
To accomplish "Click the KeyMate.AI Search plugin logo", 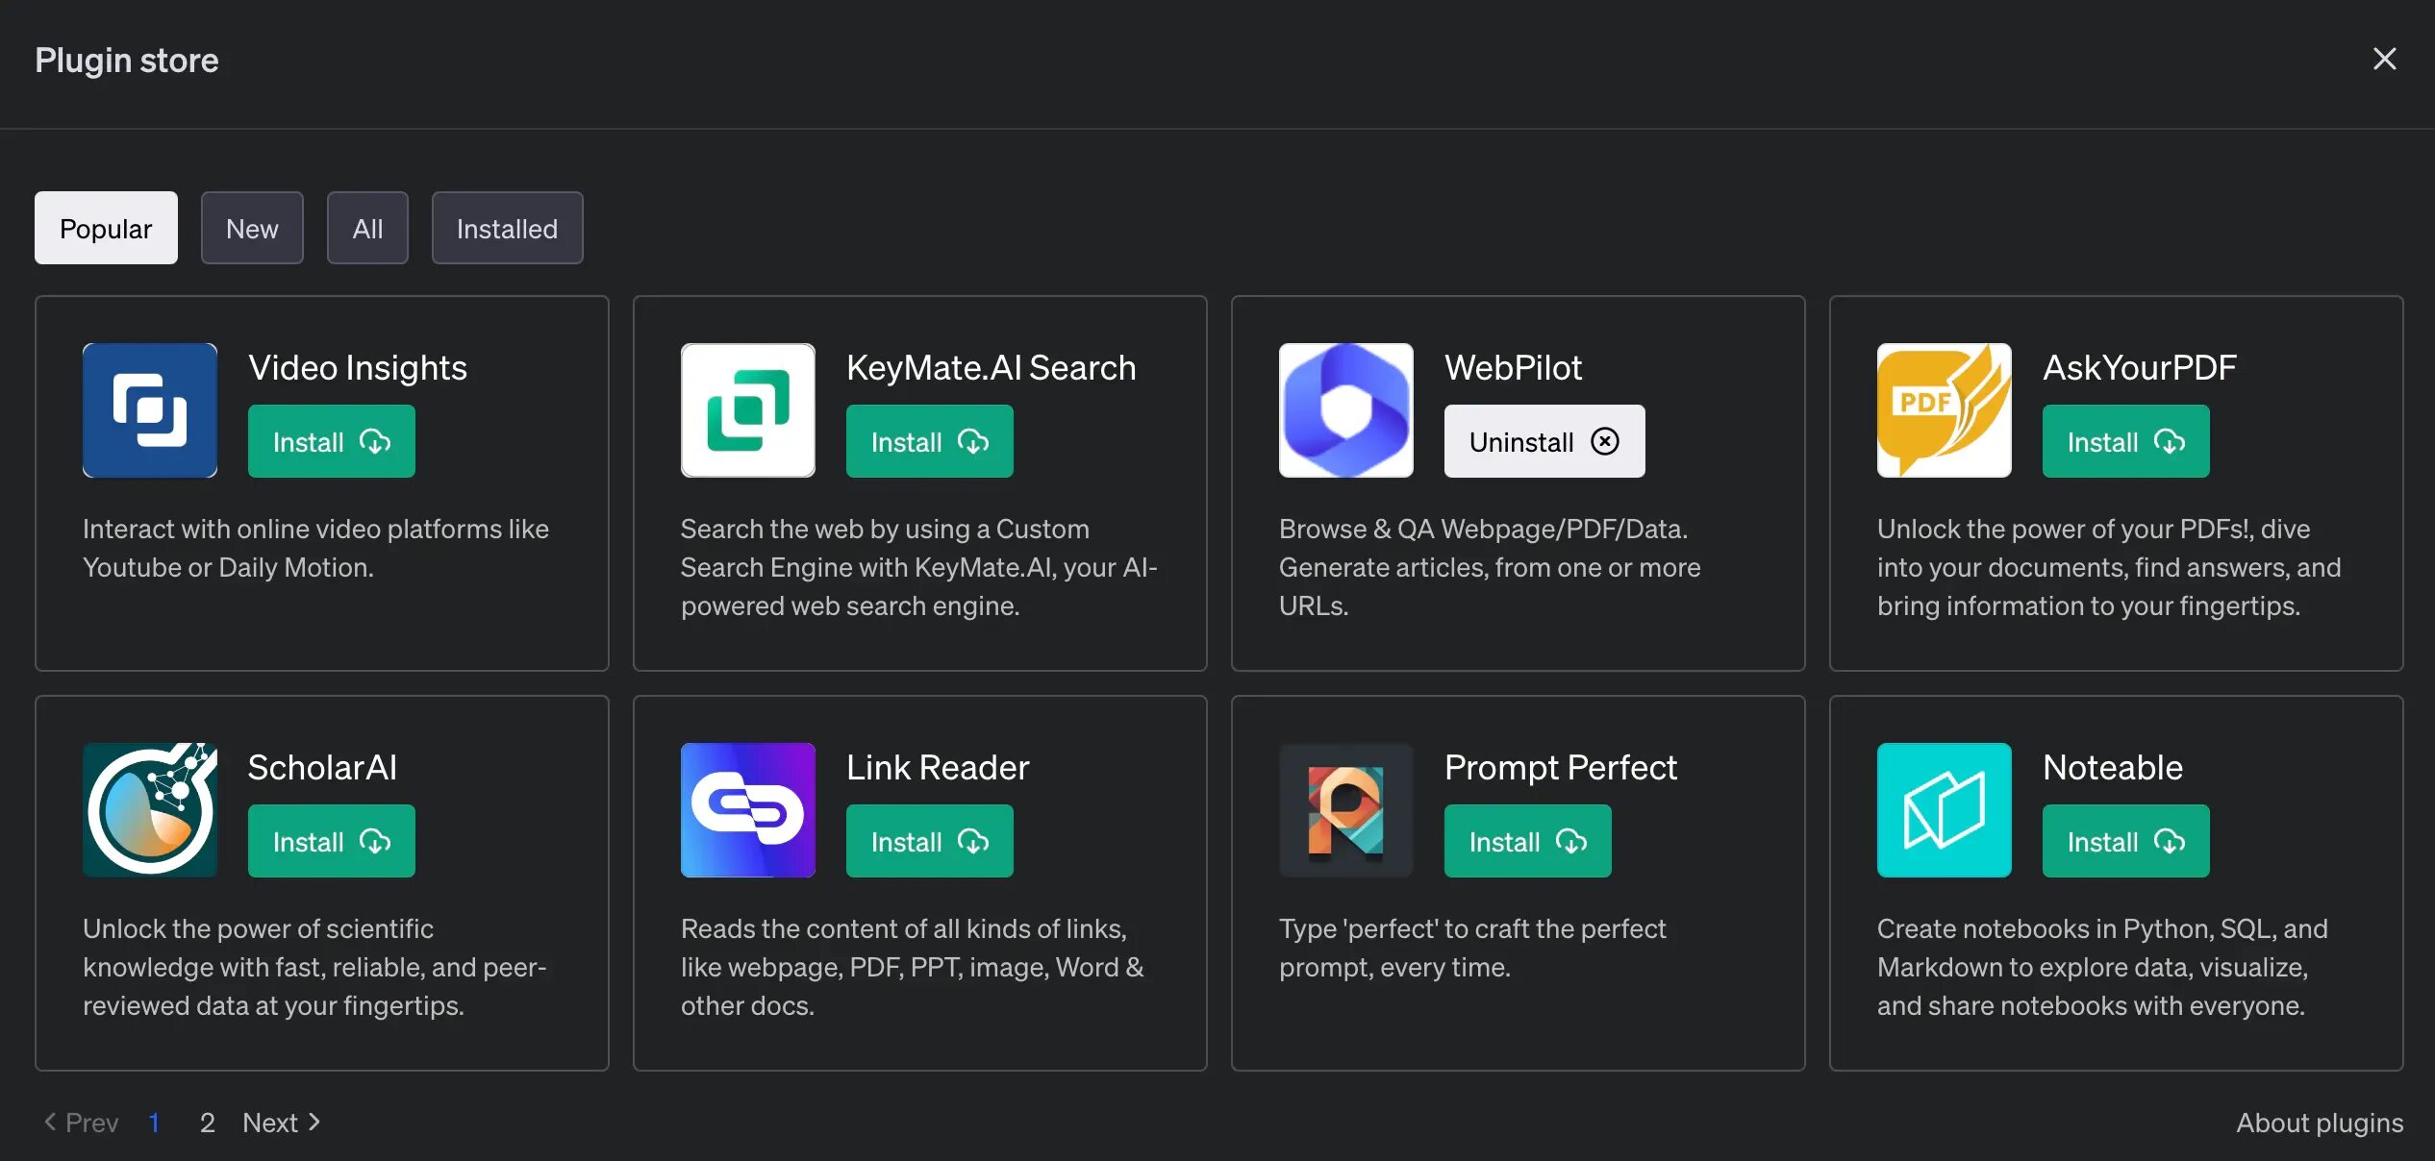I will (748, 410).
